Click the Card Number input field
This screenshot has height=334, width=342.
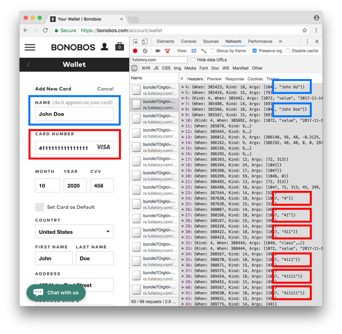(65, 147)
